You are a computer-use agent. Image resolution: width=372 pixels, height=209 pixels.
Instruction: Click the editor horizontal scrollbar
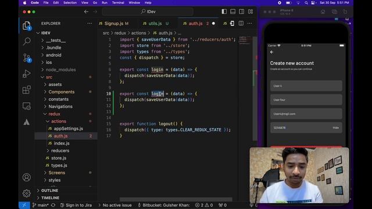176,199
